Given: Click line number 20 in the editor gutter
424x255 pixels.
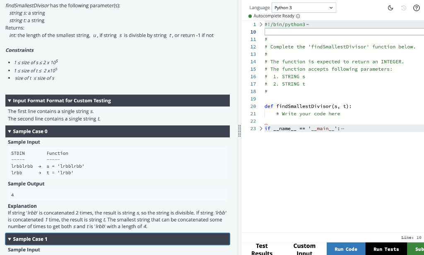Looking at the screenshot, I should point(253,106).
